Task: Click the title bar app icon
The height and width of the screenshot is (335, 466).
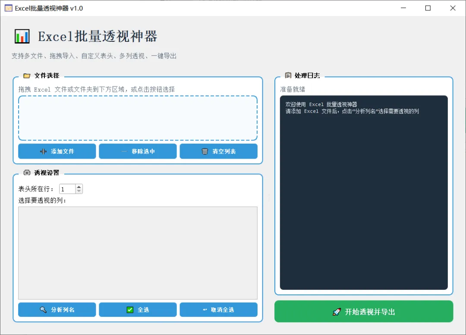Action: 8,8
